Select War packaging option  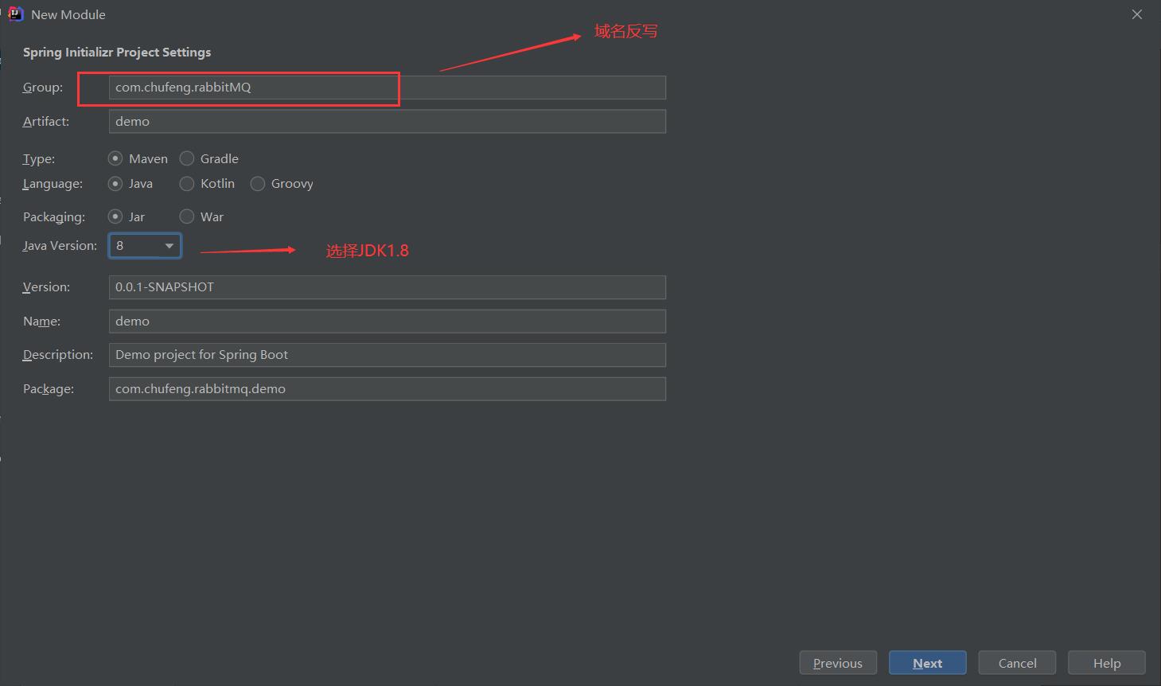(x=187, y=216)
